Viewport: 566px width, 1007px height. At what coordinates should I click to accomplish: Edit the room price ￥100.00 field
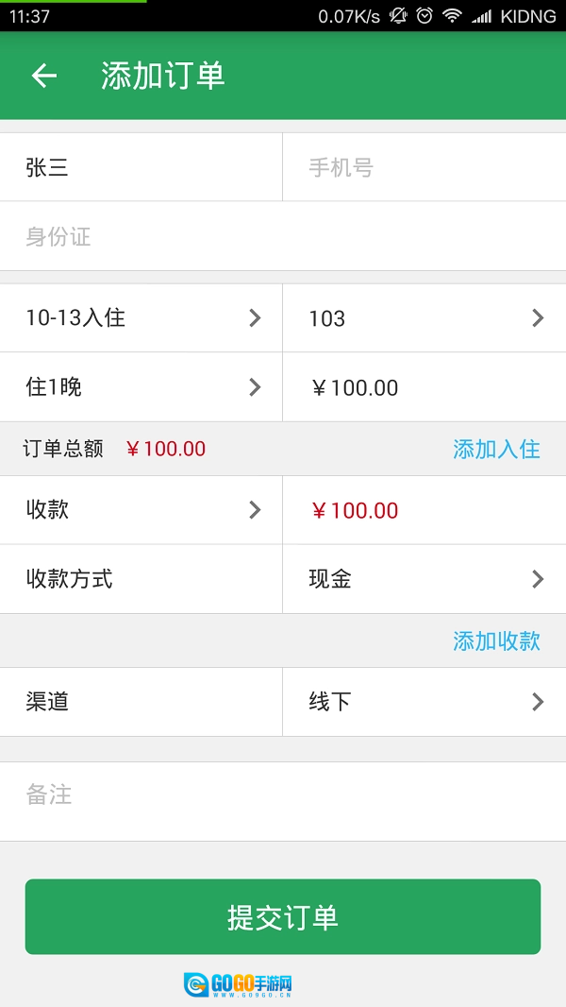424,387
